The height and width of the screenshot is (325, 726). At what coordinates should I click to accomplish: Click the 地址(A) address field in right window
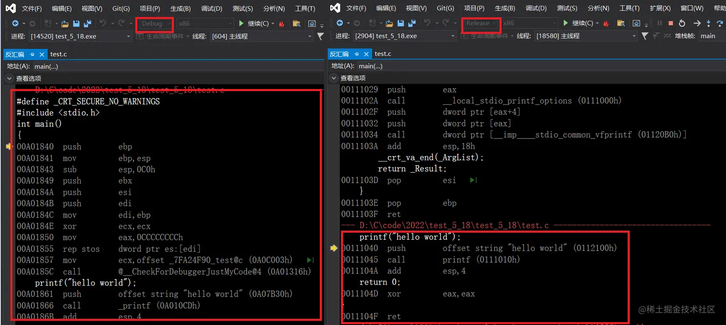tap(542, 66)
